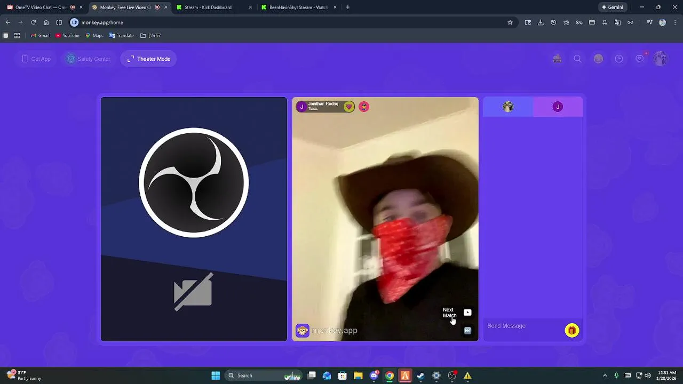Open the clock showing 12:31 AM

[667, 375]
